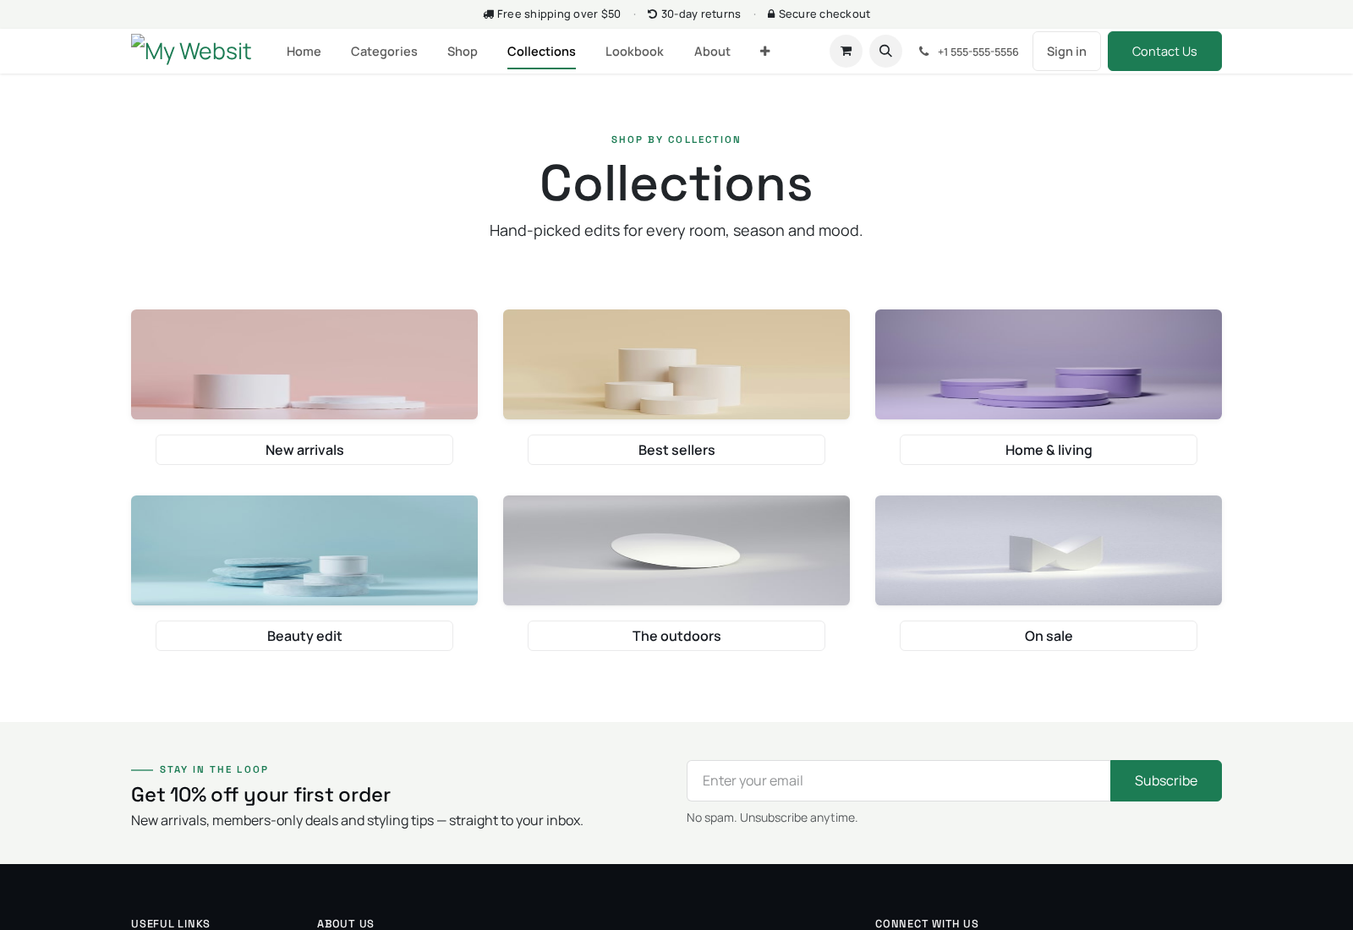Click Free shipping over $50 text
Viewport: 1353px width, 930px height.
pyautogui.click(x=559, y=14)
